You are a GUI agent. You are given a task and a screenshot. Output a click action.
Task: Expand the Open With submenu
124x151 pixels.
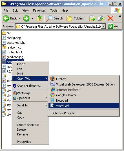(30, 78)
